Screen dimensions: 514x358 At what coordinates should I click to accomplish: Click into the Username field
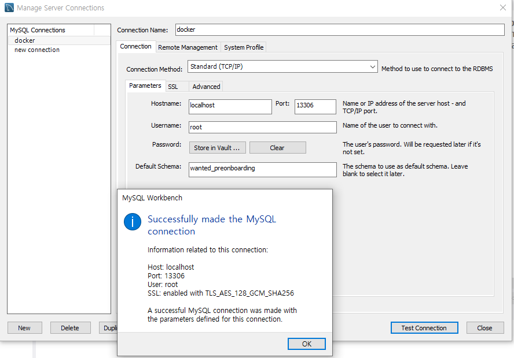click(x=263, y=127)
